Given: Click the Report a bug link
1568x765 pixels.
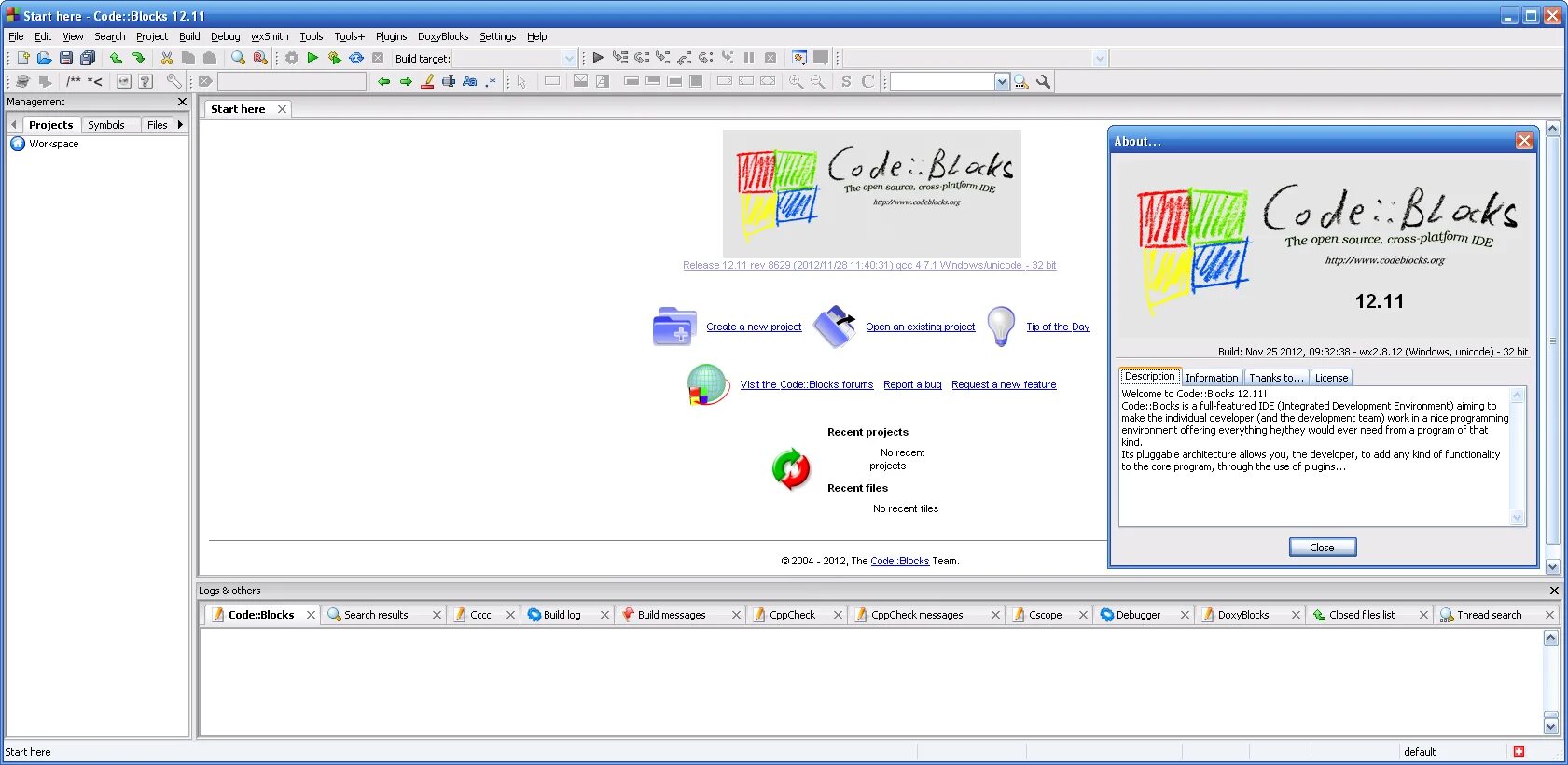Looking at the screenshot, I should coord(912,384).
